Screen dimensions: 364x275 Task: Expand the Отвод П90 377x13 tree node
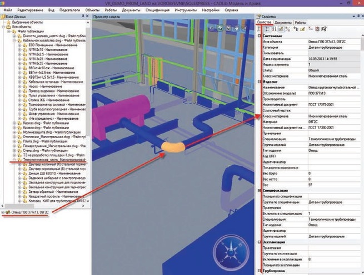click(3, 212)
